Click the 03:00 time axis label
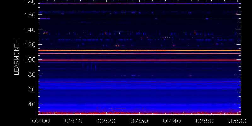 (238, 121)
